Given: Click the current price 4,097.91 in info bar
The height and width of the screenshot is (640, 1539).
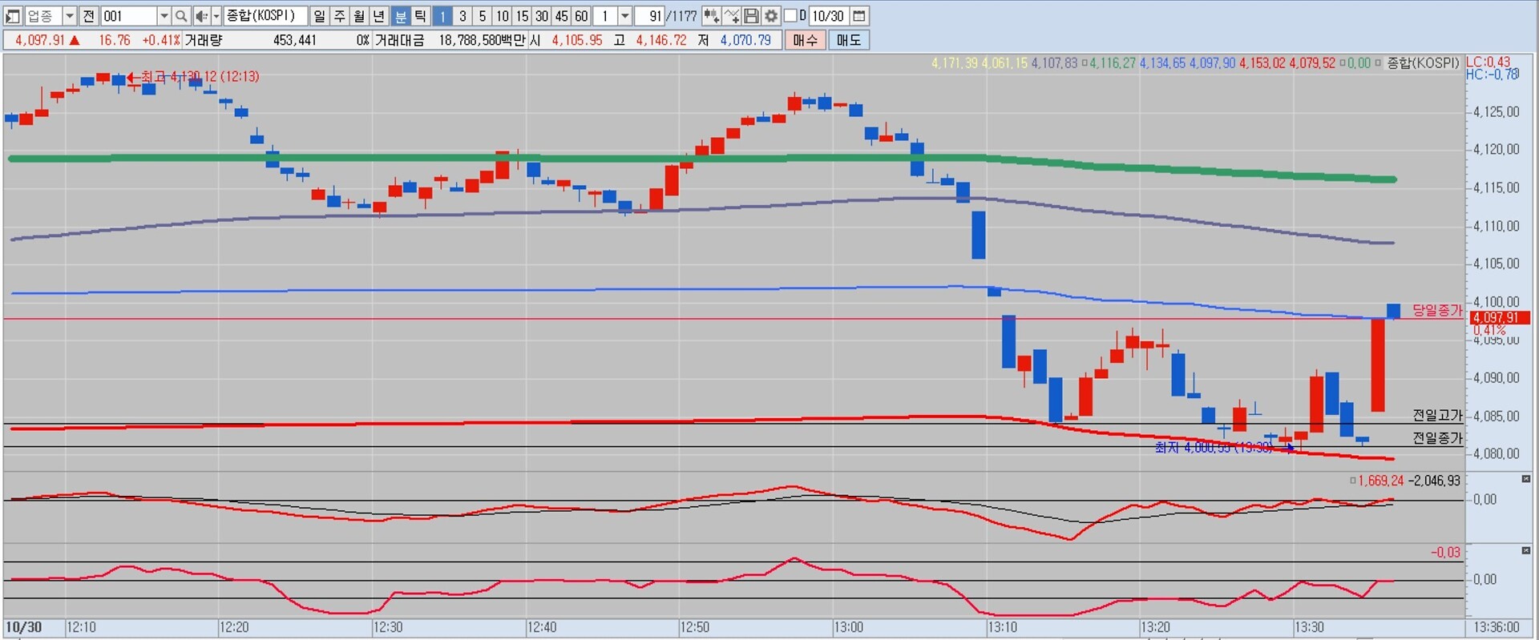Looking at the screenshot, I should (x=40, y=40).
